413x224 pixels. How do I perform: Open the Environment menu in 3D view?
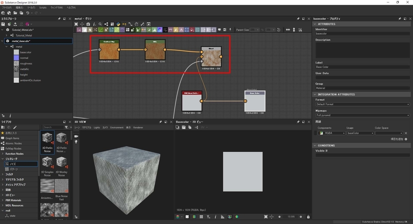[x=117, y=128]
